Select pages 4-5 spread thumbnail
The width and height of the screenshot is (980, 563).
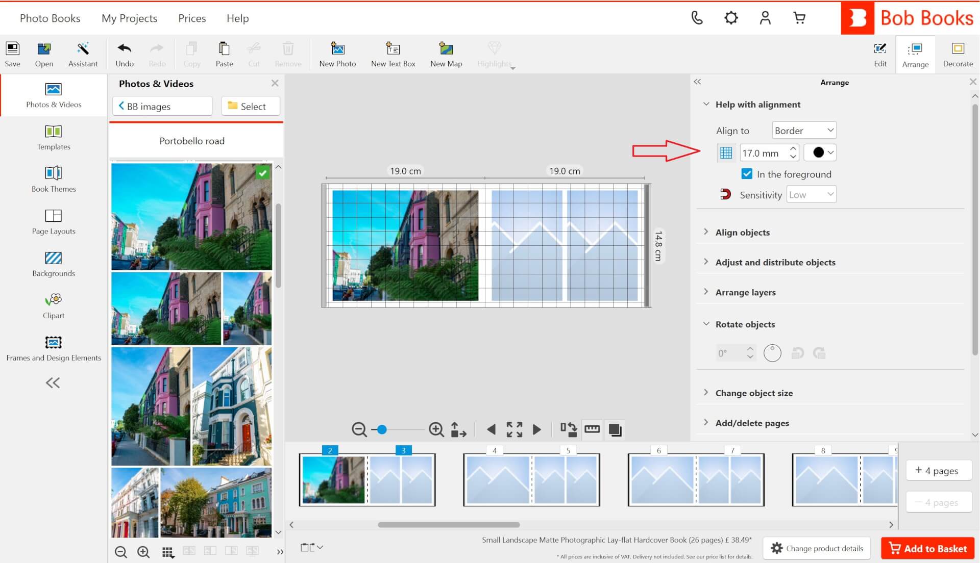(531, 480)
